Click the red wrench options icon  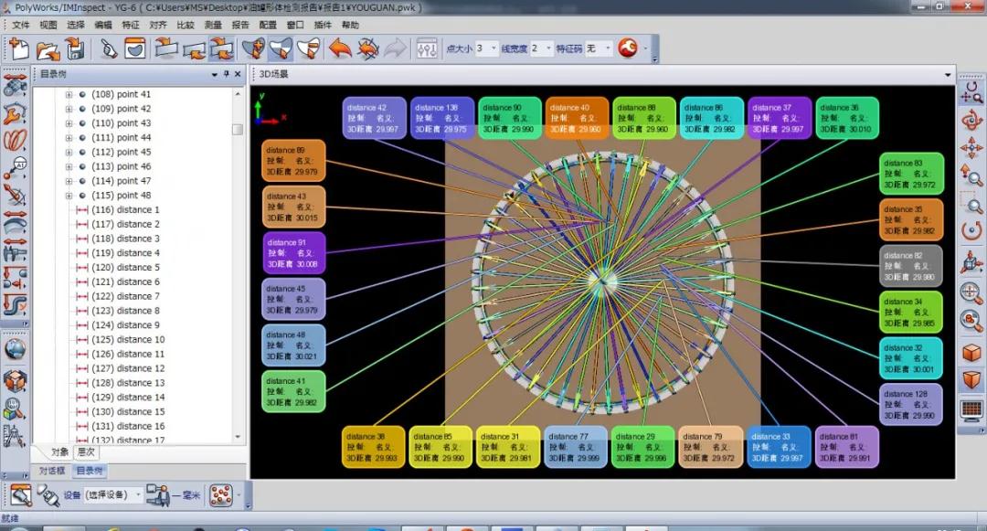(627, 48)
